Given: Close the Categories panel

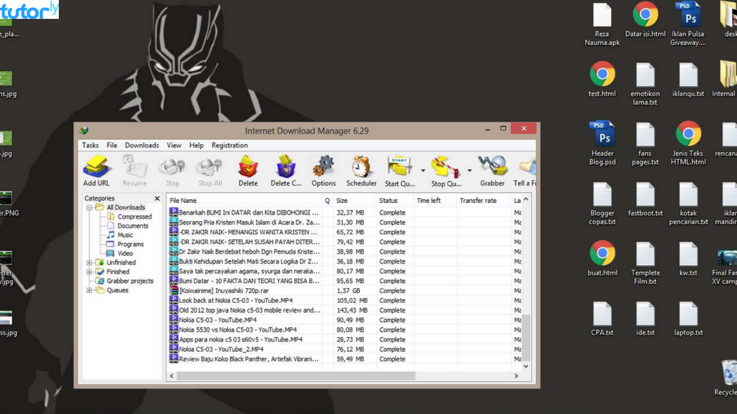Looking at the screenshot, I should pyautogui.click(x=157, y=198).
